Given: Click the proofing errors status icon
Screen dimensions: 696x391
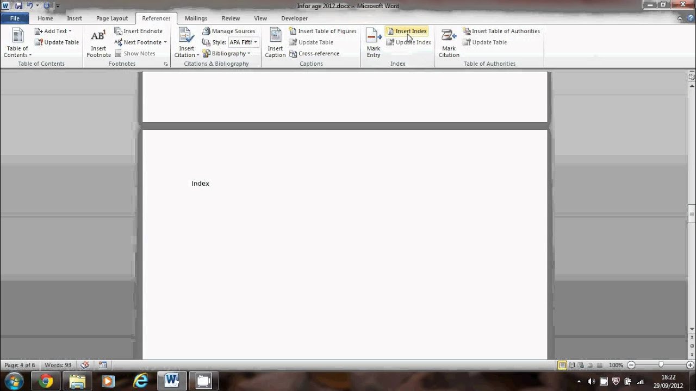Looking at the screenshot, I should [x=84, y=365].
